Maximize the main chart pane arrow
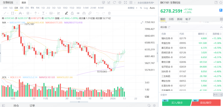Image resolution: width=223 pixels, height=107 pixels. (142, 23)
